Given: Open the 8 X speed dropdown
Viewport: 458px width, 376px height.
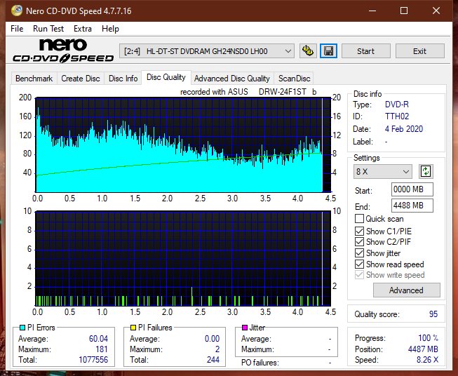Looking at the screenshot, I should pos(383,171).
